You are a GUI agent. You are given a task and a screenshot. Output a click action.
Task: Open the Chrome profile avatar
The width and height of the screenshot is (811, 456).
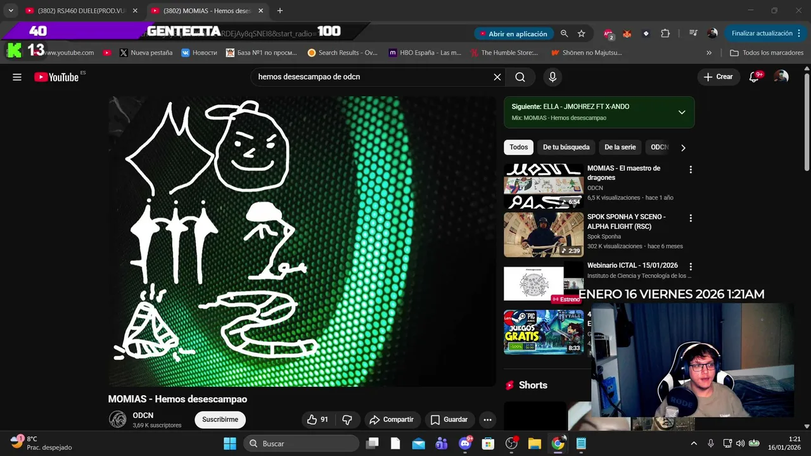(x=712, y=34)
